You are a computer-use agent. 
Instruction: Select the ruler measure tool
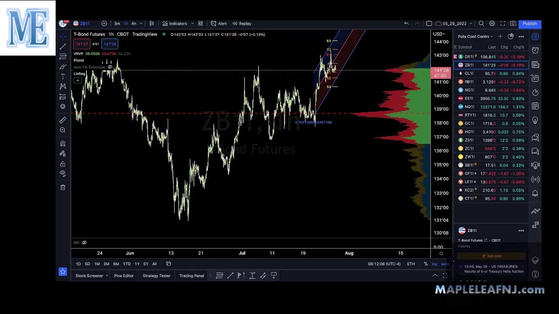coord(63,120)
